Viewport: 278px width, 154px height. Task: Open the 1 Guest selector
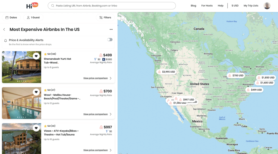click(x=33, y=18)
